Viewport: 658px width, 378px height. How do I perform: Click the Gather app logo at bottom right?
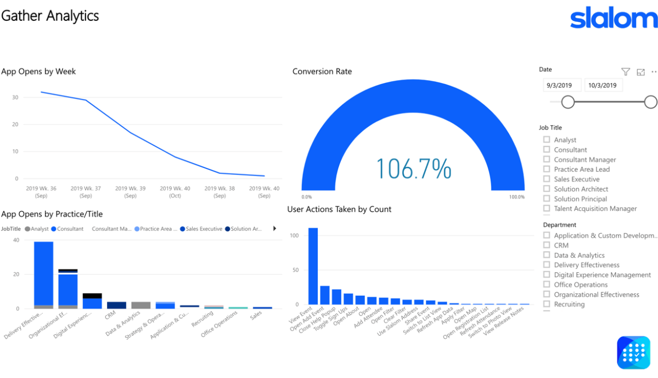[x=633, y=353]
